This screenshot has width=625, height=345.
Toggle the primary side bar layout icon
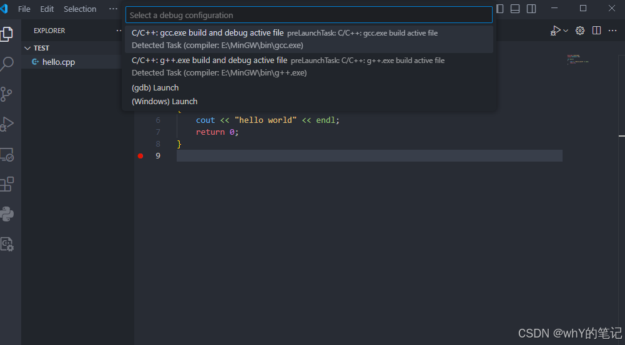500,9
